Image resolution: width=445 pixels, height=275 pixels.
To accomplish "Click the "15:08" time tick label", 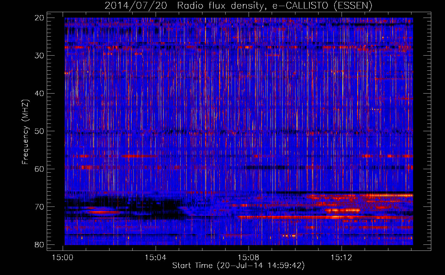I will point(249,258).
